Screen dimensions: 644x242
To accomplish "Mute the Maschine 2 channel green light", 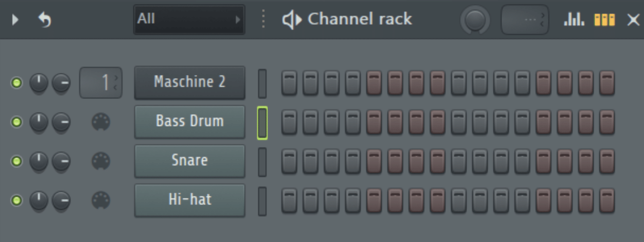I will pos(17,83).
